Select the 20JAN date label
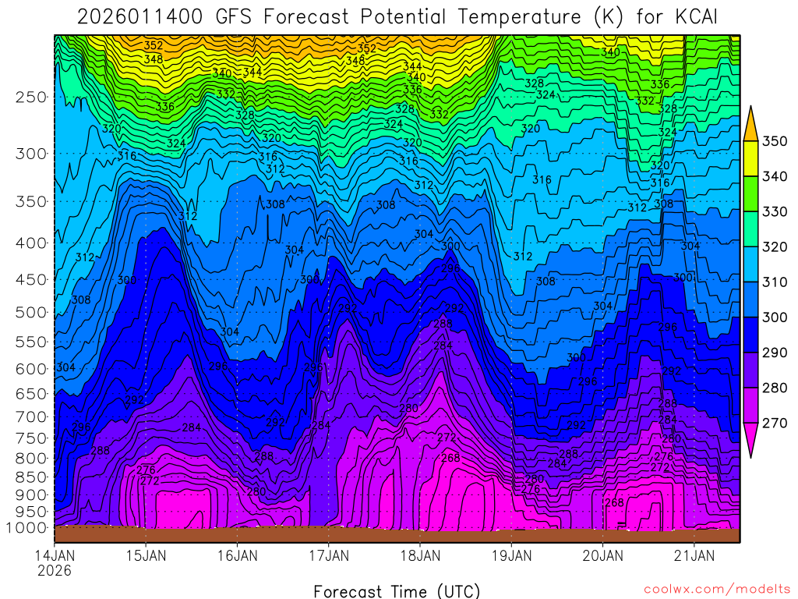Image resolution: width=798 pixels, height=599 pixels. pos(603,555)
